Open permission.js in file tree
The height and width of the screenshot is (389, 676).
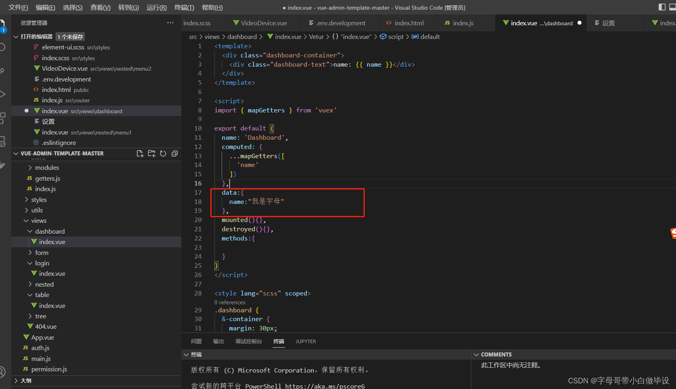click(49, 369)
